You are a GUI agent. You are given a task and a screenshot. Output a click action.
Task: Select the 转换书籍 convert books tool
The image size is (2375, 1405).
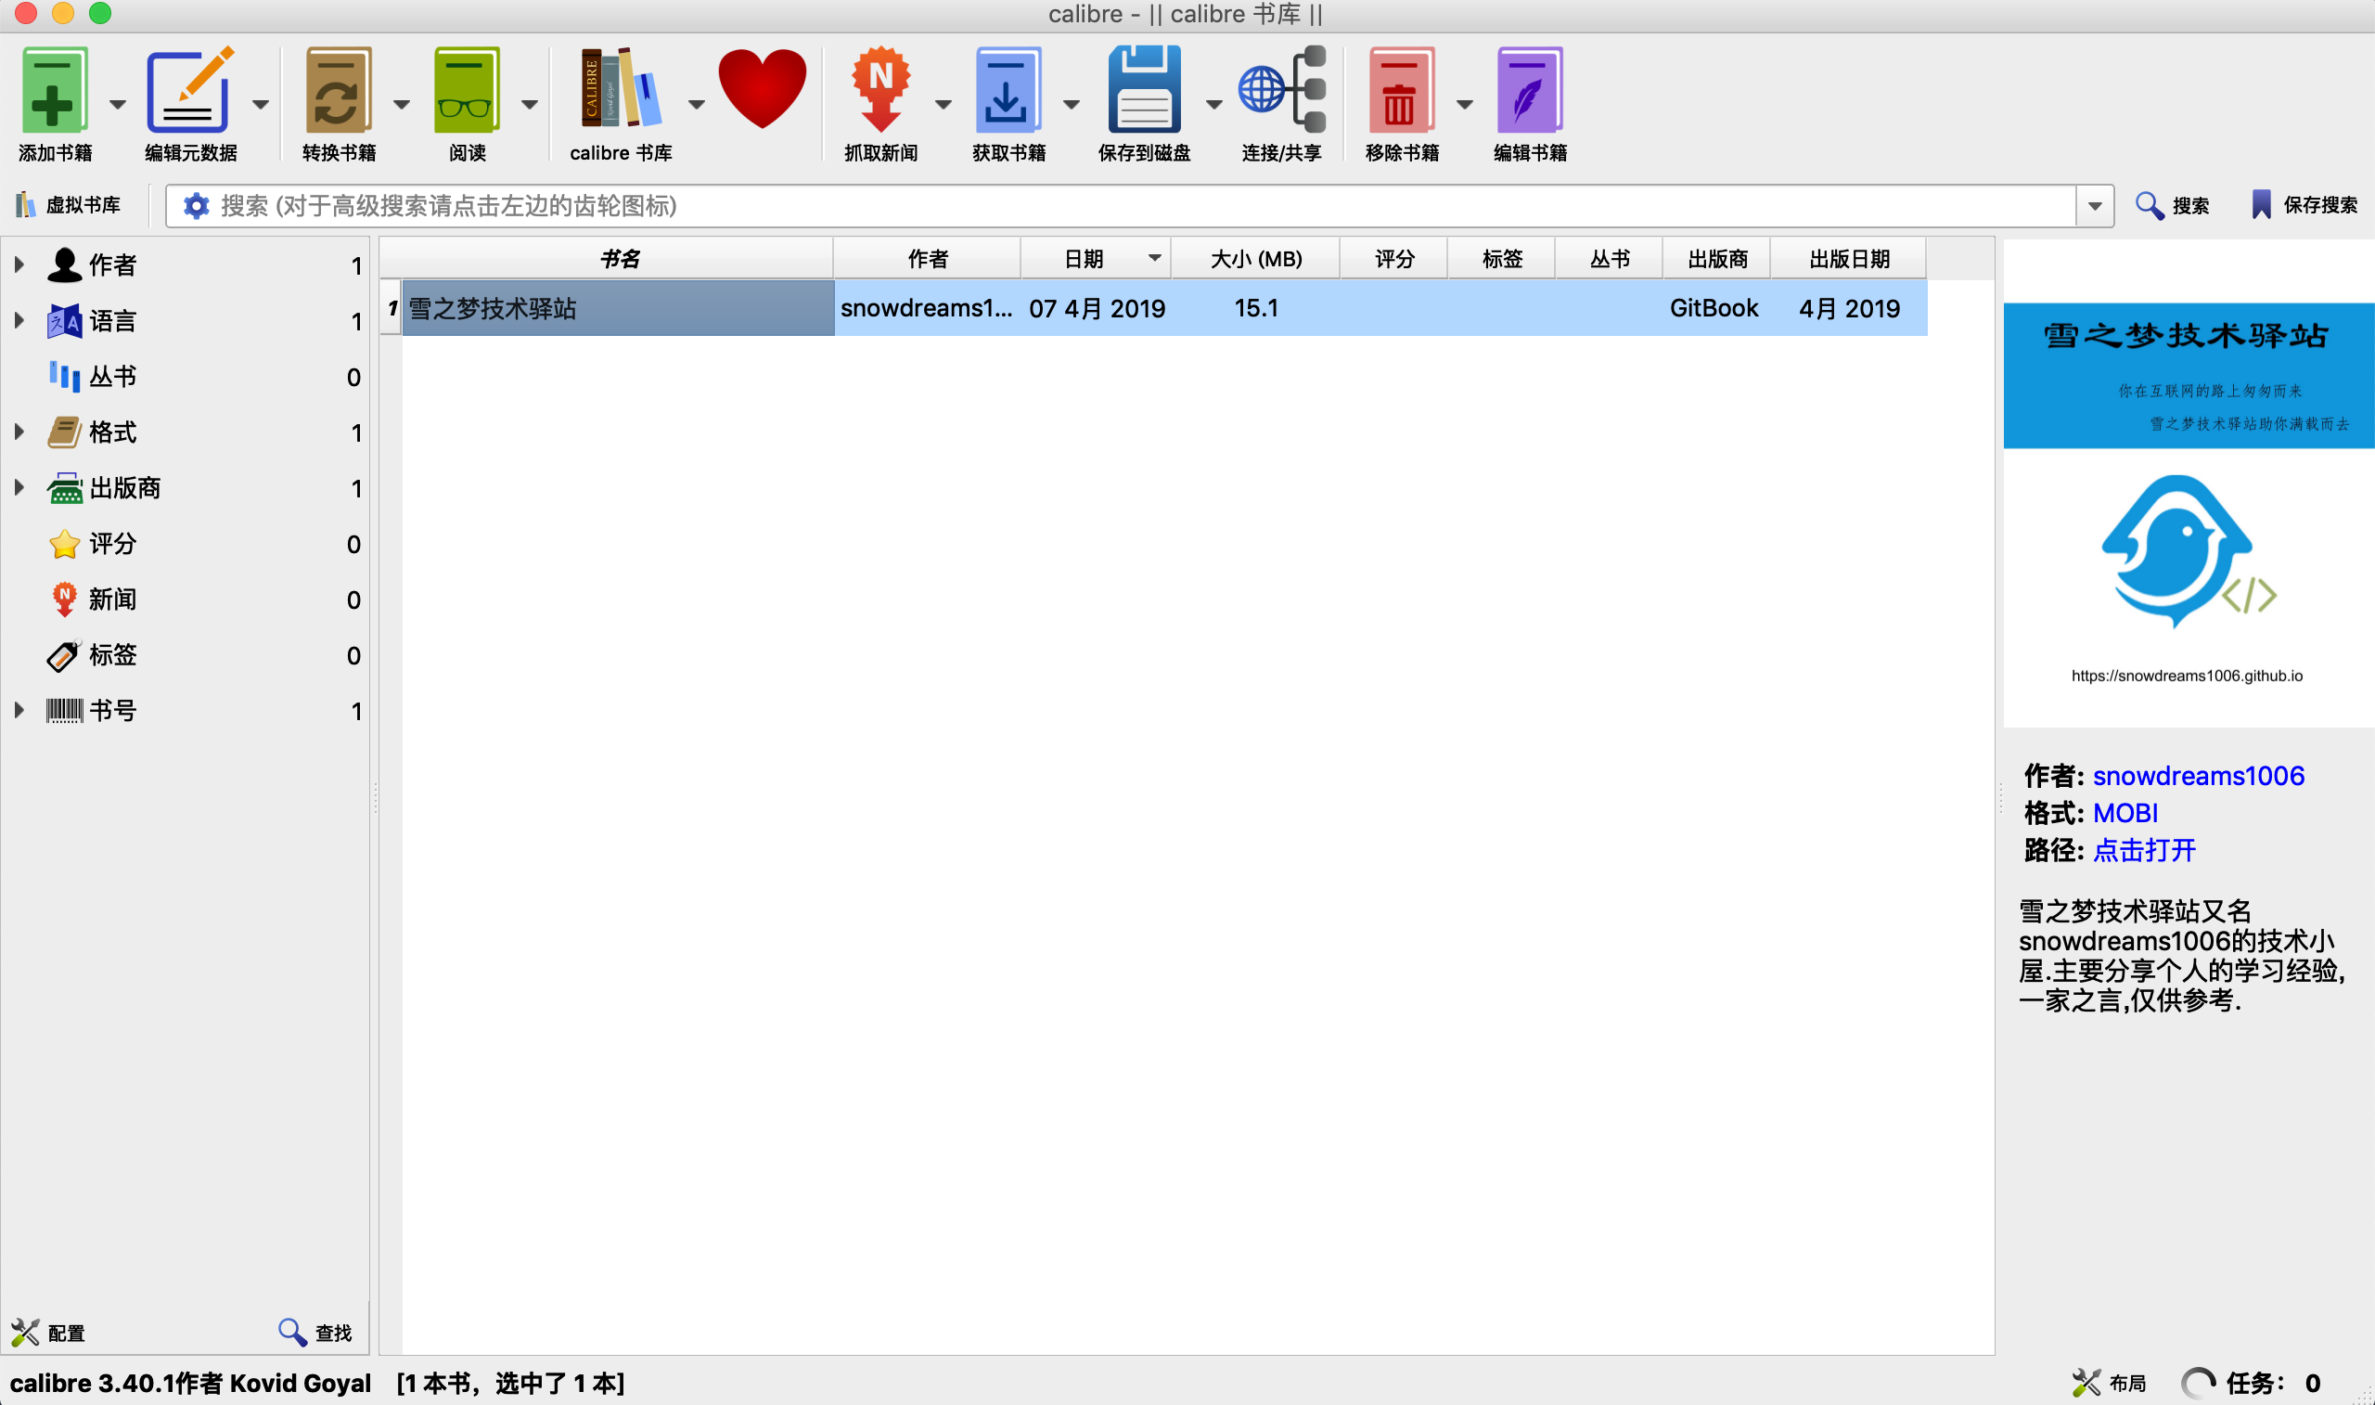[x=338, y=90]
